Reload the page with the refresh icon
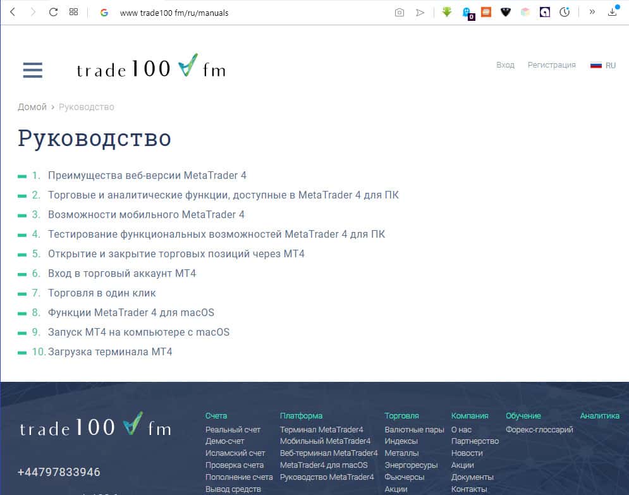The width and height of the screenshot is (629, 495). 53,12
